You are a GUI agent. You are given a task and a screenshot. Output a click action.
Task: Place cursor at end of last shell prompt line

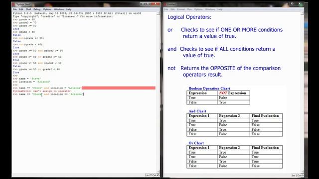pyautogui.click(x=84, y=94)
